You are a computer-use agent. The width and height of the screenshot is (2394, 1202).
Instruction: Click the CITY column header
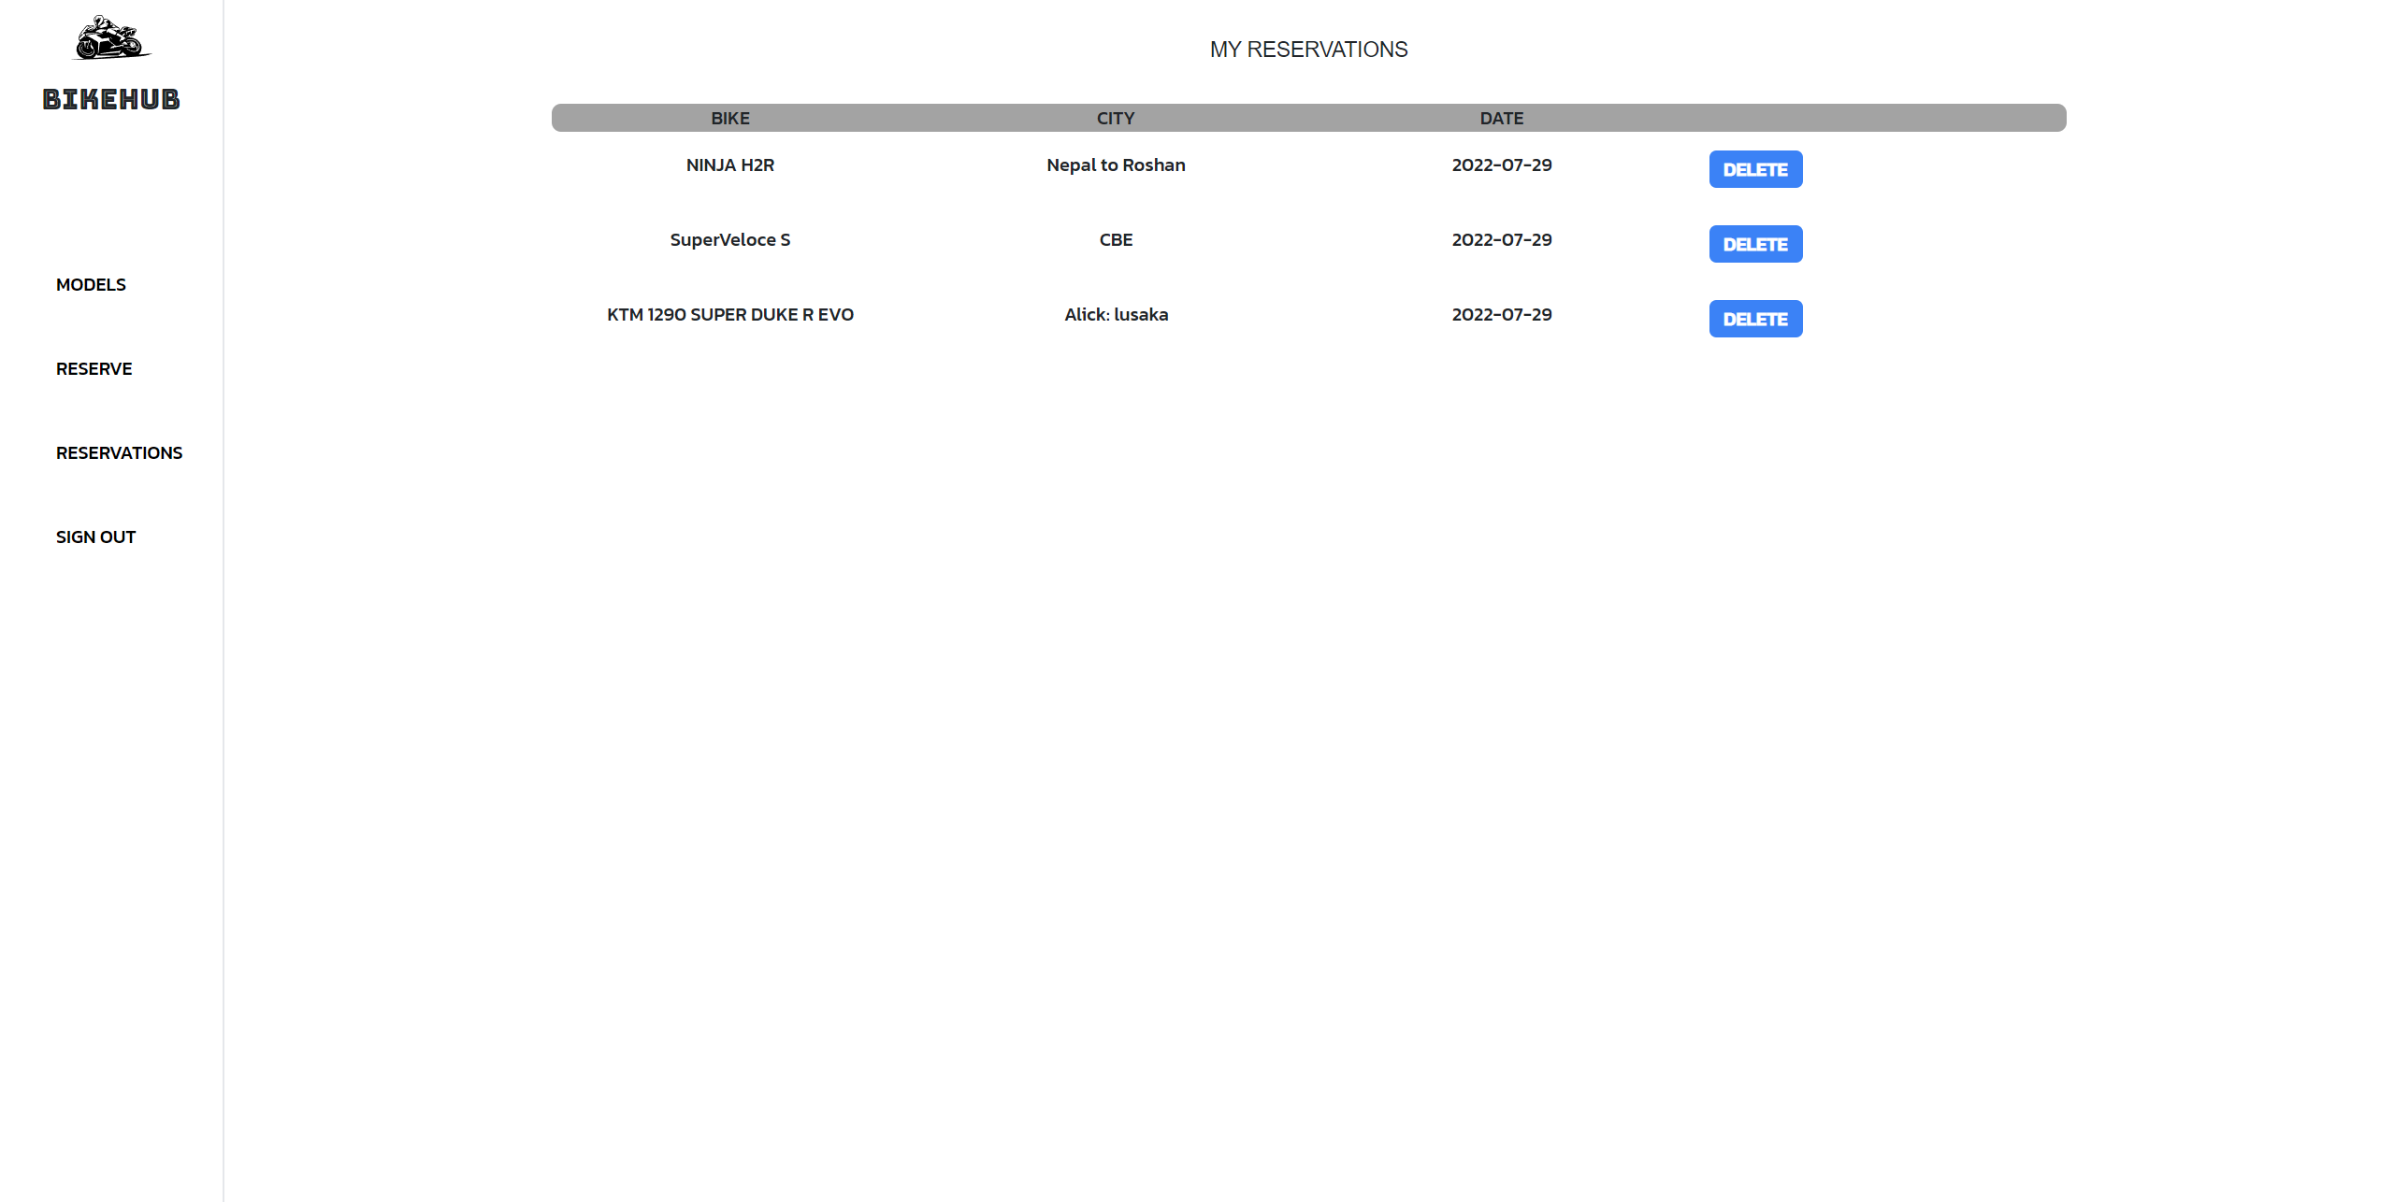point(1115,119)
